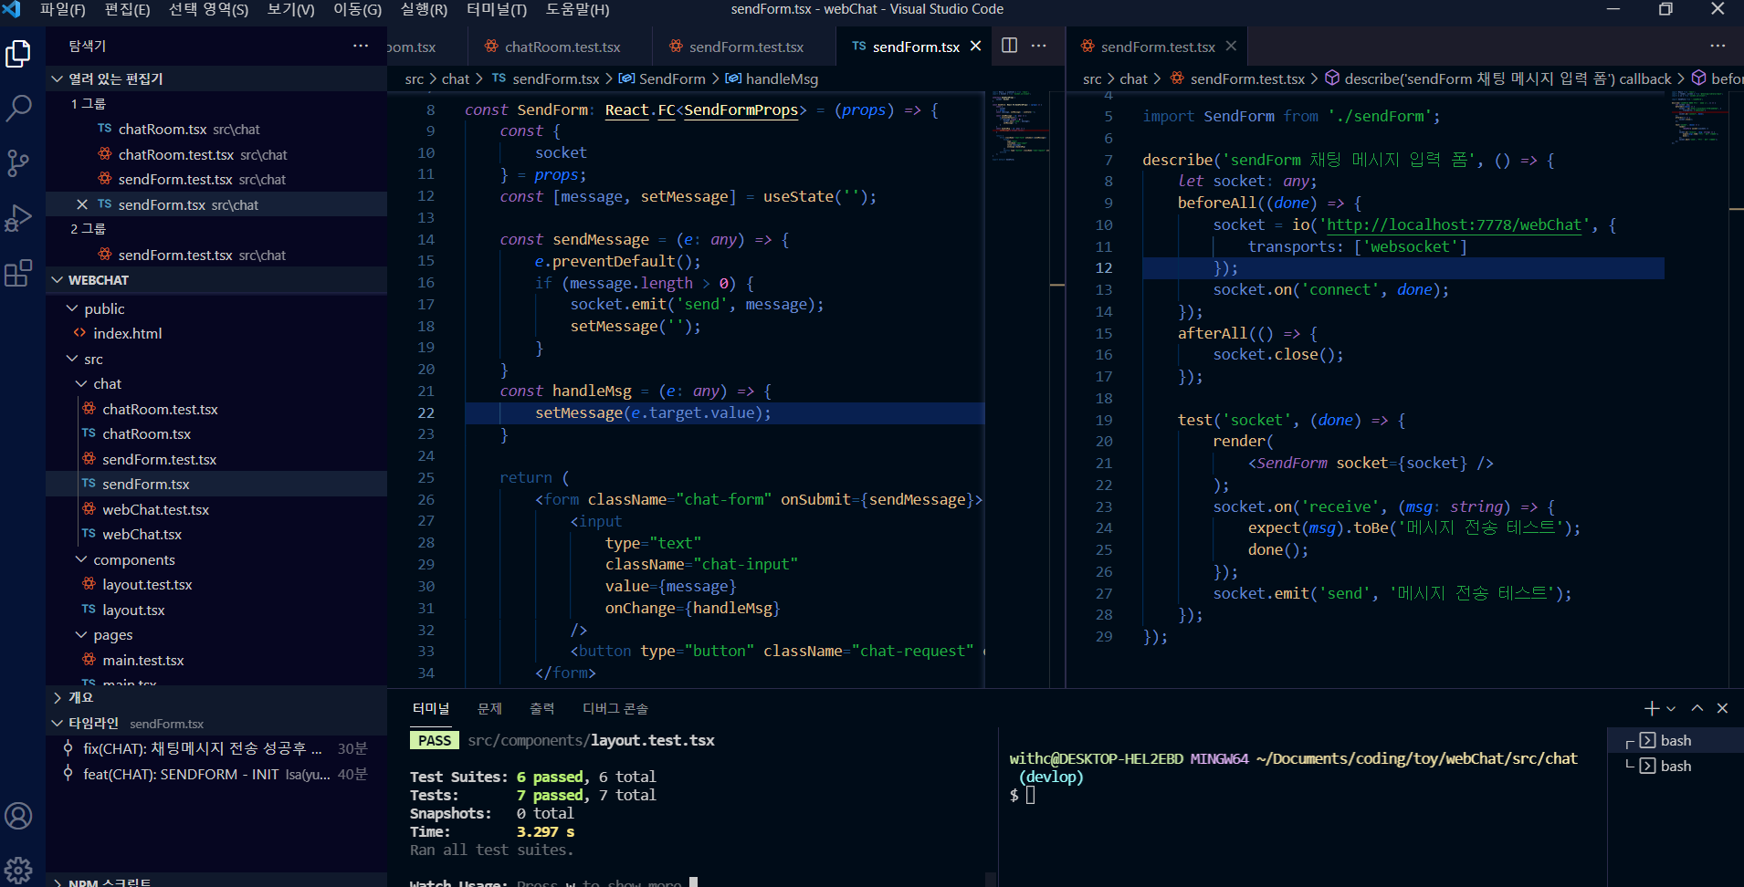1744x887 pixels.
Task: Click chat in right editor breadcrumb
Action: (1133, 78)
